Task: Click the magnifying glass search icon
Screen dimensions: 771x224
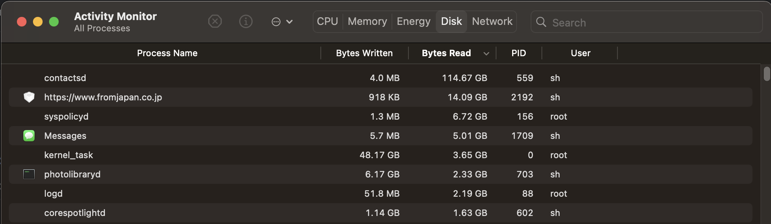Action: pos(541,22)
